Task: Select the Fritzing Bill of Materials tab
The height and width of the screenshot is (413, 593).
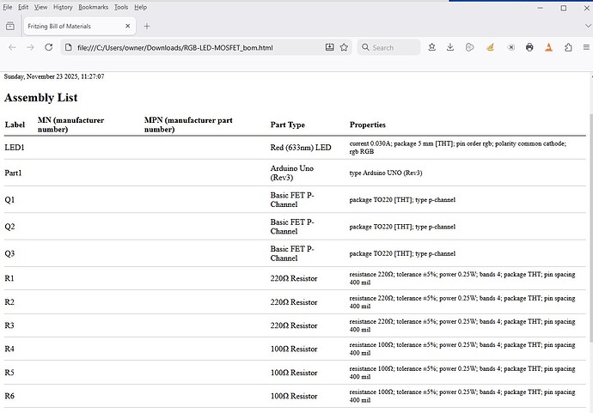Action: (69, 27)
